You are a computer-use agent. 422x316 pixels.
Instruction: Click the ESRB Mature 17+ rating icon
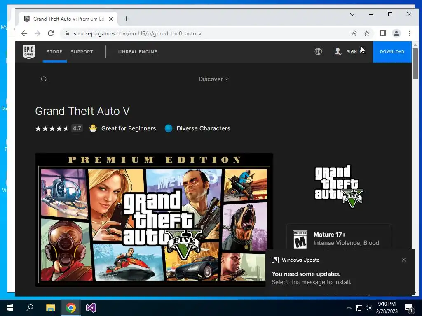click(x=300, y=240)
